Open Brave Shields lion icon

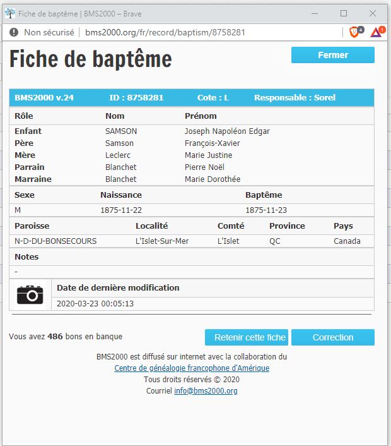click(354, 32)
